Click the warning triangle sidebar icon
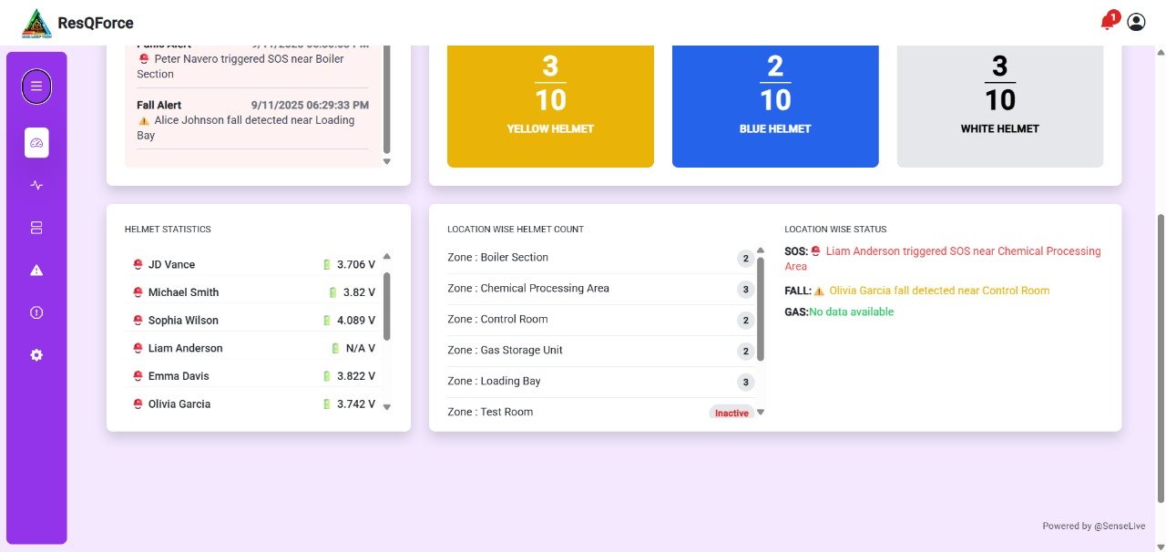The image size is (1166, 552). click(x=36, y=270)
